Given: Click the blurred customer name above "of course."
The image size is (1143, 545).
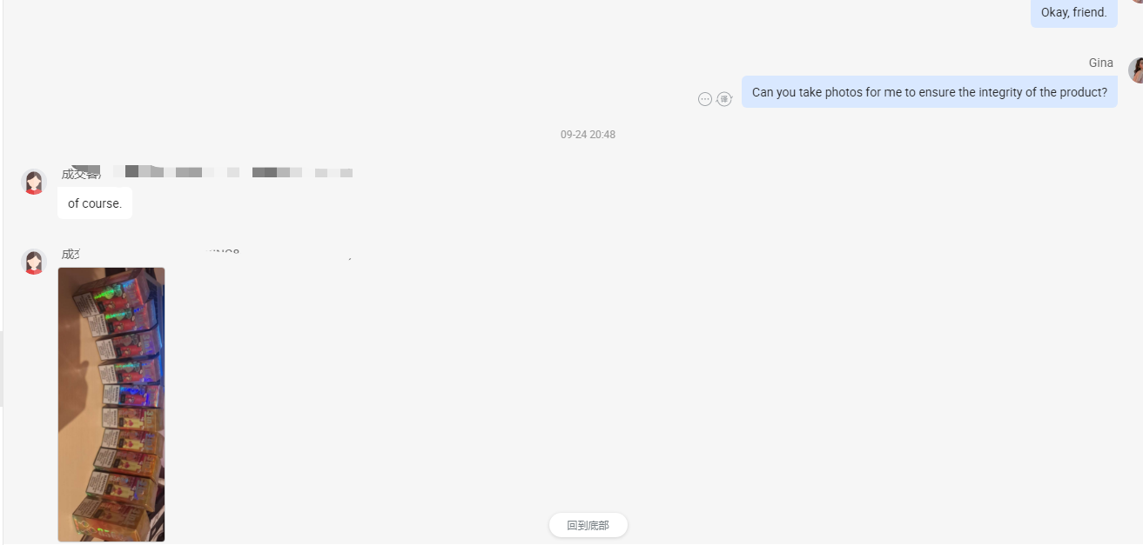Looking at the screenshot, I should (207, 172).
